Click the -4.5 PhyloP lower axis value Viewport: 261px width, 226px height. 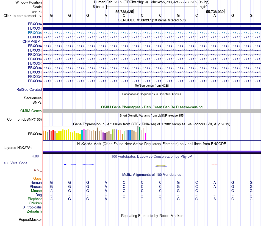point(36,170)
